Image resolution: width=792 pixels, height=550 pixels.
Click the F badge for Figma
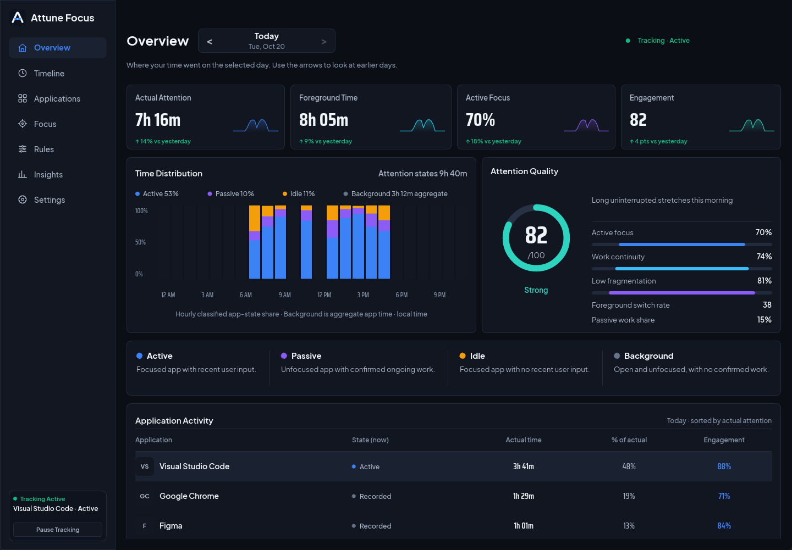click(145, 526)
